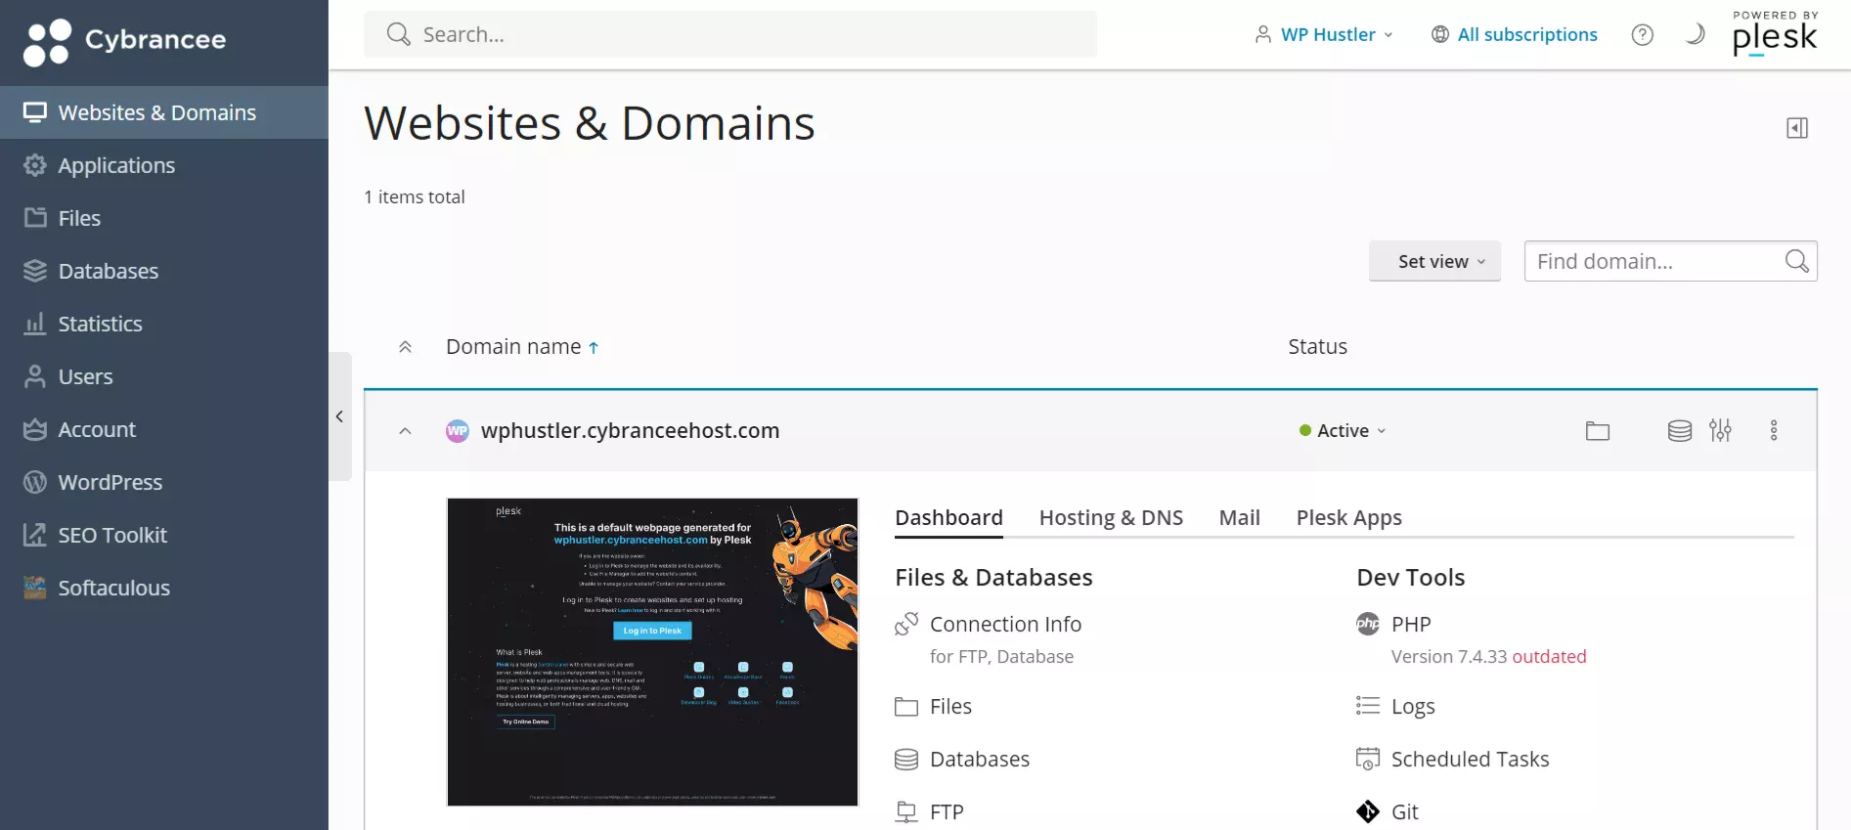
Task: Open PHP settings link
Action: click(1411, 624)
